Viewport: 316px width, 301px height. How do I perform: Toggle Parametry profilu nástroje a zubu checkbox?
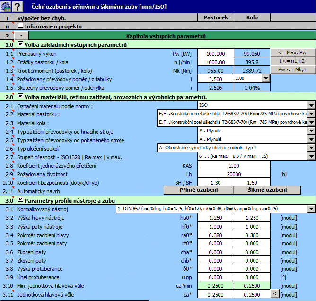click(20, 199)
